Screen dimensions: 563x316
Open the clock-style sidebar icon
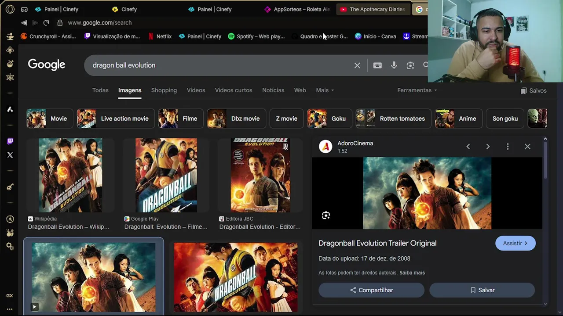tap(10, 219)
